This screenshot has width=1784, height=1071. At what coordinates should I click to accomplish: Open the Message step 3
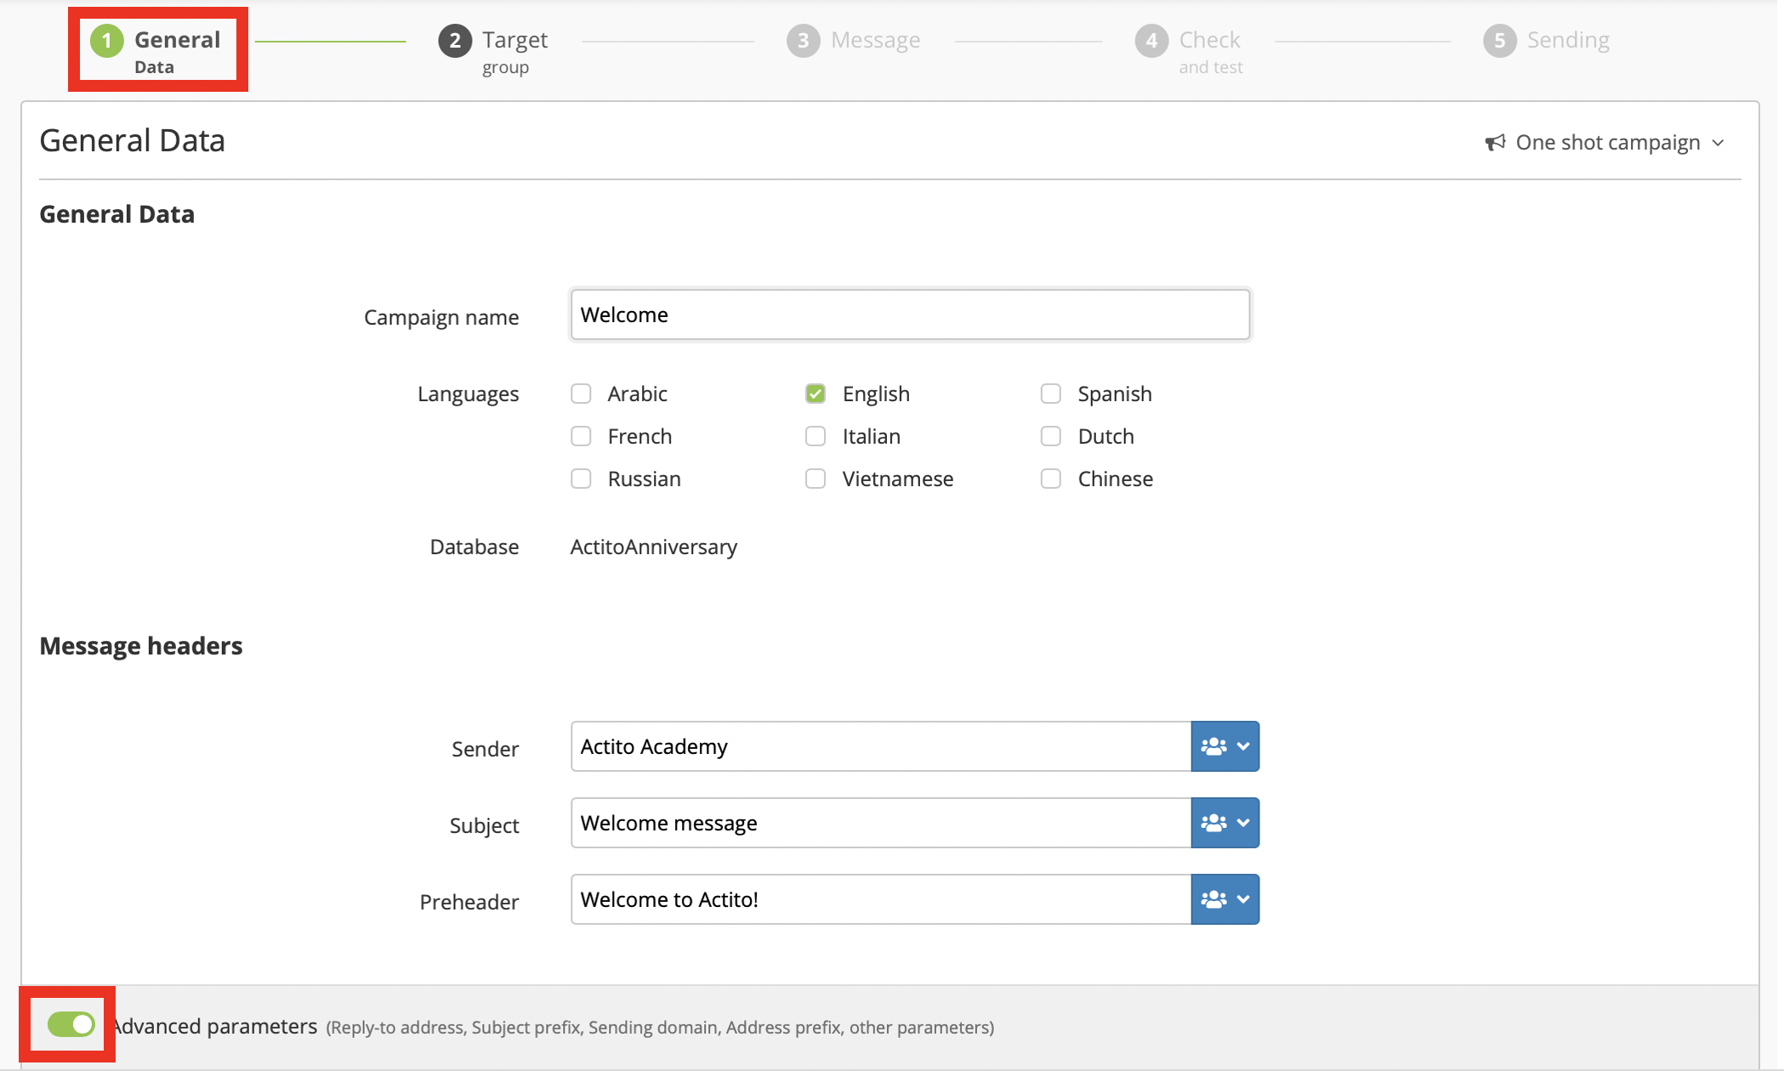(x=854, y=40)
